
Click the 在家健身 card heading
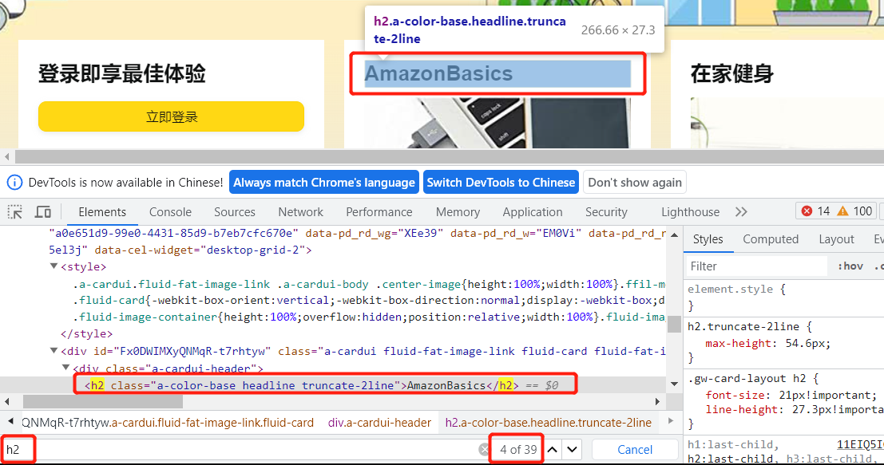click(732, 73)
